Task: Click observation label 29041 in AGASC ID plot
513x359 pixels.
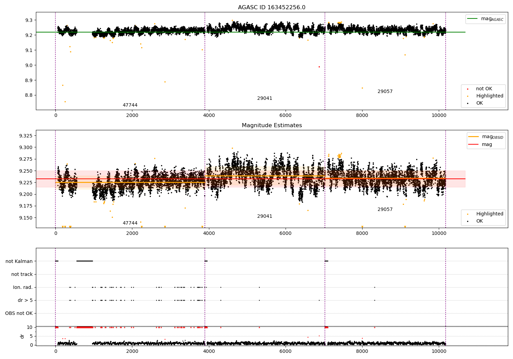Action: pyautogui.click(x=265, y=98)
